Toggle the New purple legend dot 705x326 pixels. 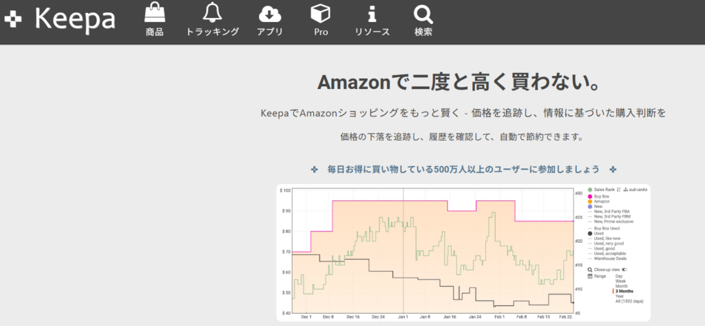[590, 207]
